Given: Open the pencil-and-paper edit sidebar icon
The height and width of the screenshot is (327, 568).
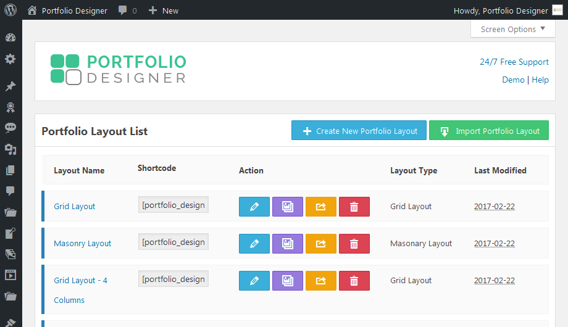Looking at the screenshot, I should click(10, 233).
